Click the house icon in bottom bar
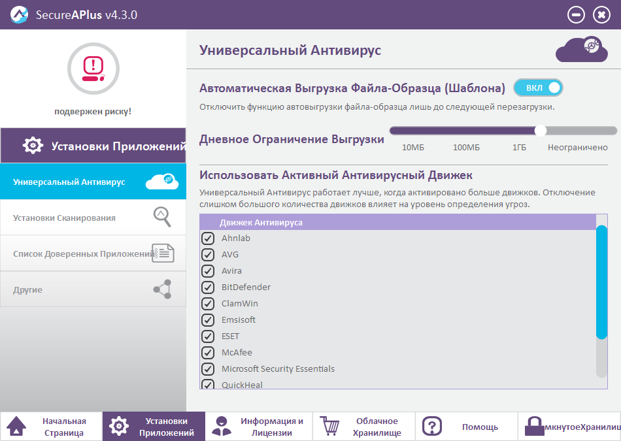 click(x=16, y=427)
